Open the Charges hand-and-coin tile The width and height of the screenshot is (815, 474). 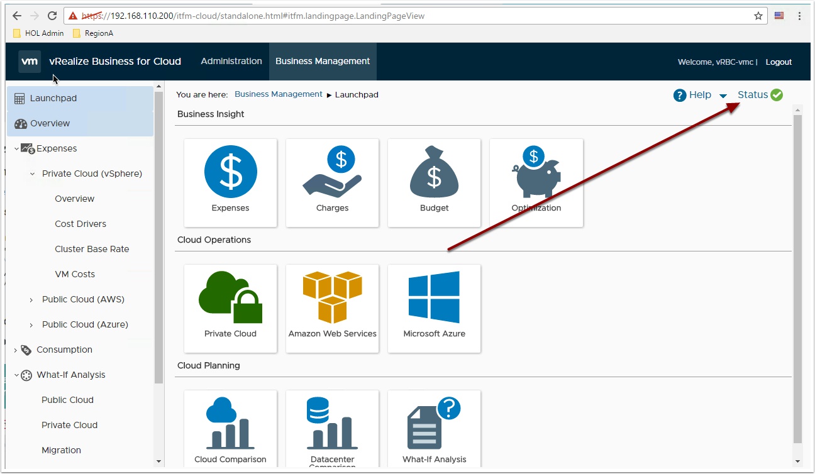coord(333,183)
